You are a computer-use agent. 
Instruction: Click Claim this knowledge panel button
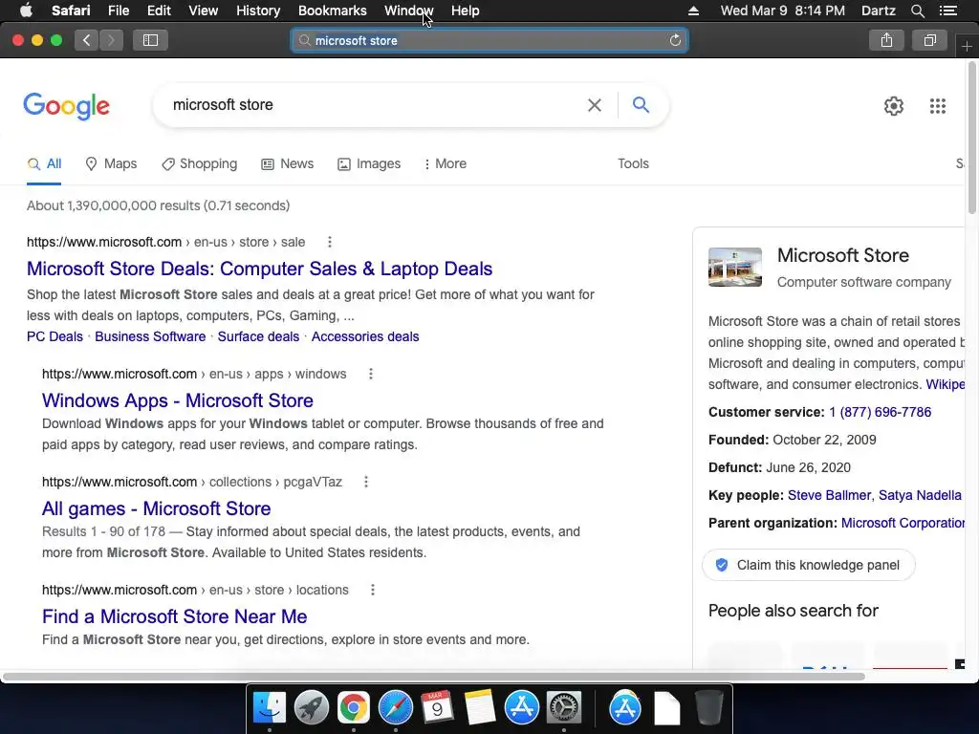pyautogui.click(x=809, y=565)
